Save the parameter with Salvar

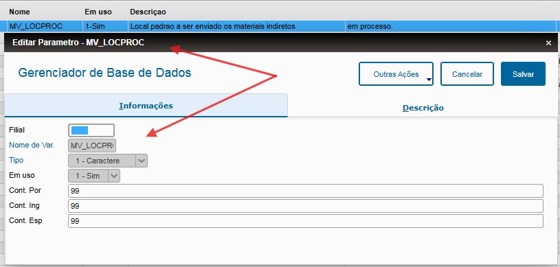pos(523,74)
